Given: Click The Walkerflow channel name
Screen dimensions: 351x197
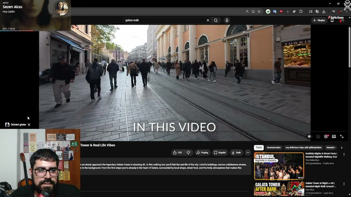Looking at the screenshot, I should [312, 160].
